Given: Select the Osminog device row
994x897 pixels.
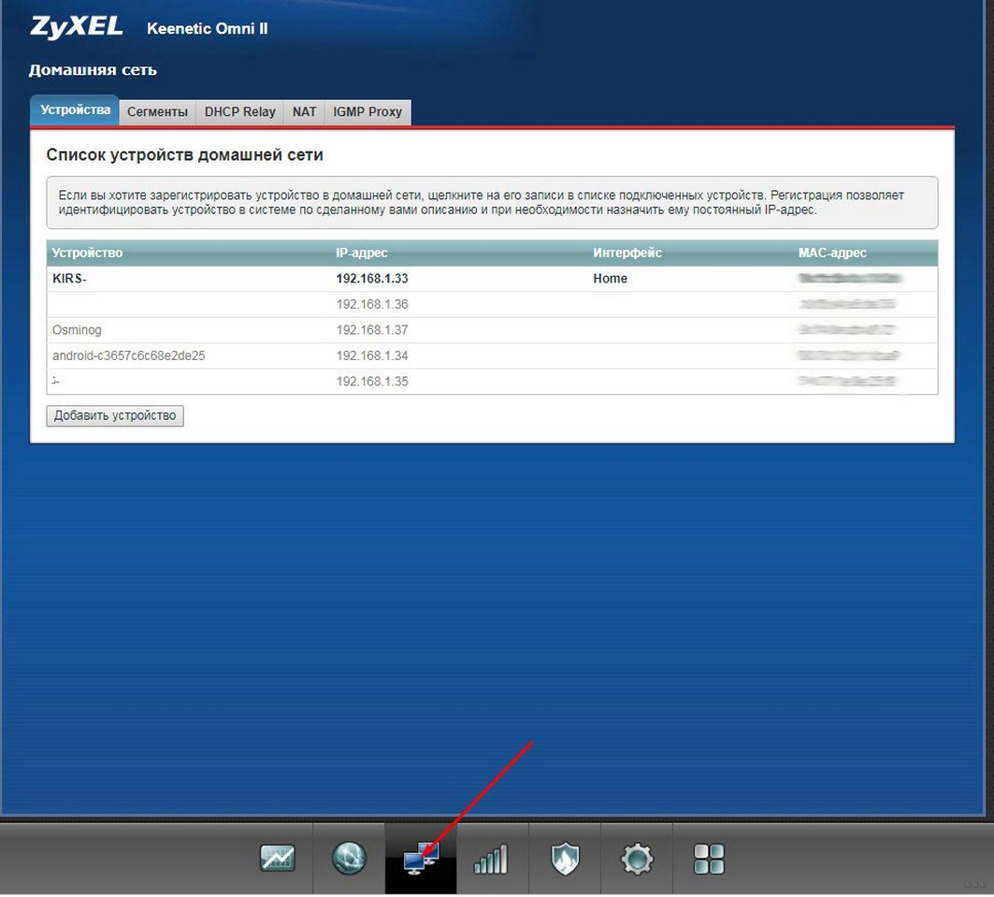Looking at the screenshot, I should point(492,329).
